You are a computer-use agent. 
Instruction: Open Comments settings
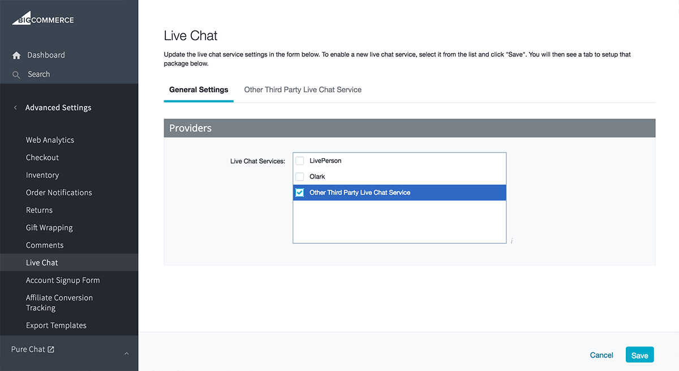pos(45,245)
